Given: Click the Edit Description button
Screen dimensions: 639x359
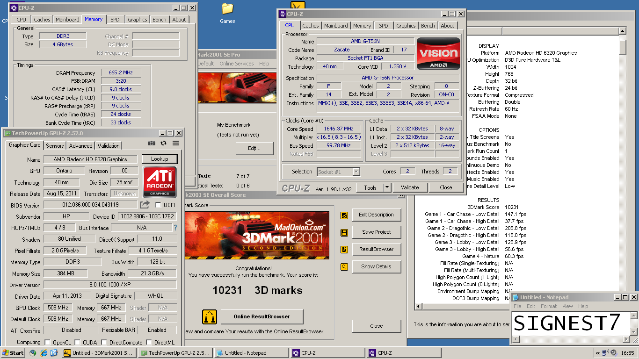Looking at the screenshot, I should 376,215.
